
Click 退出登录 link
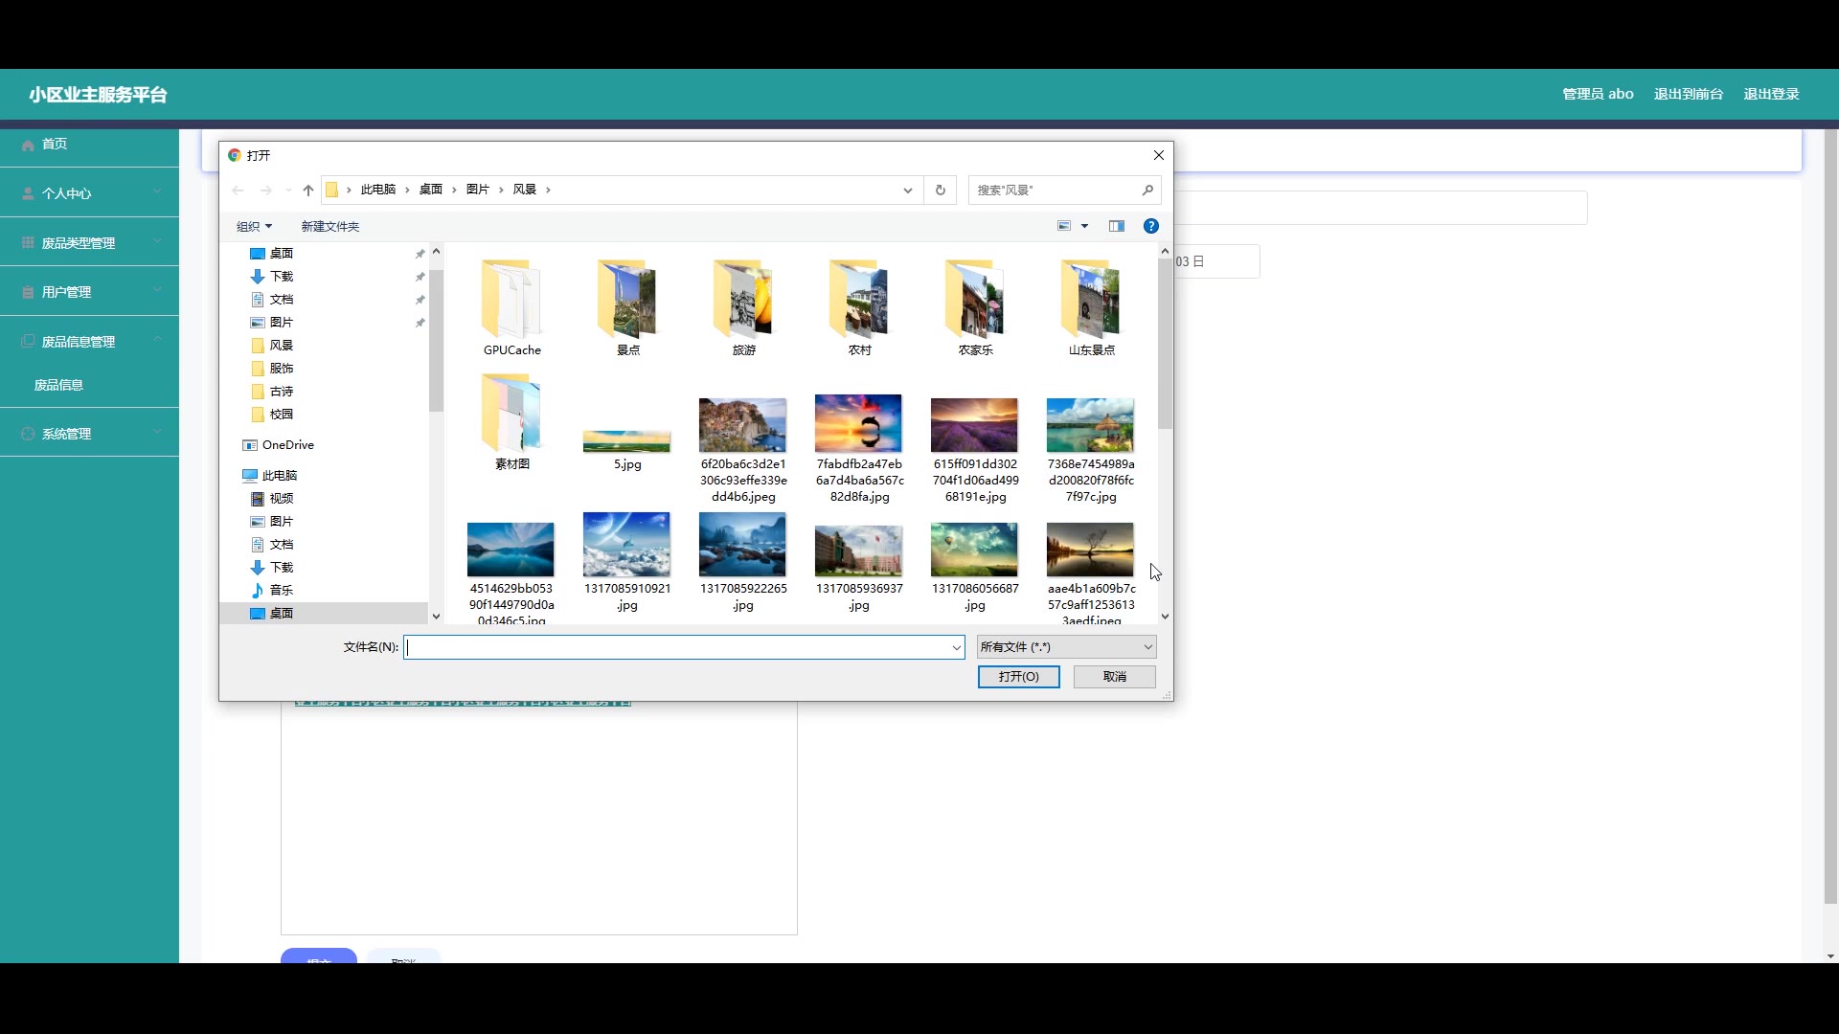click(x=1771, y=94)
